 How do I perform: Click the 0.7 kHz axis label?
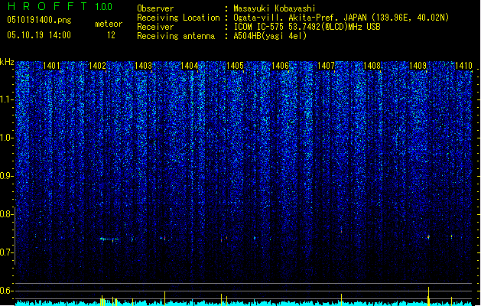click(x=6, y=252)
